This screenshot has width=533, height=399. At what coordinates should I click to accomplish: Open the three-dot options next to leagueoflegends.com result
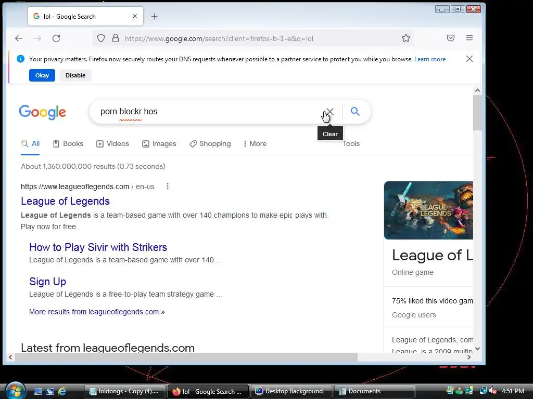(x=167, y=187)
